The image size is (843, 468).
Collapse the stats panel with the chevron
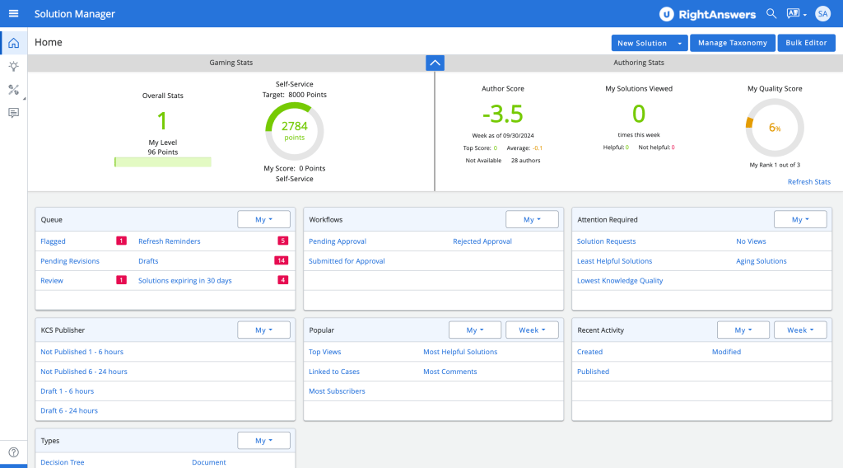435,63
